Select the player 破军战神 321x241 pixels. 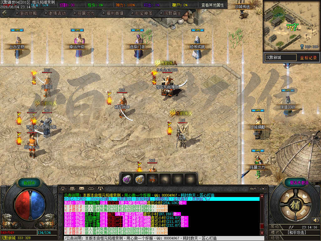tap(123, 107)
